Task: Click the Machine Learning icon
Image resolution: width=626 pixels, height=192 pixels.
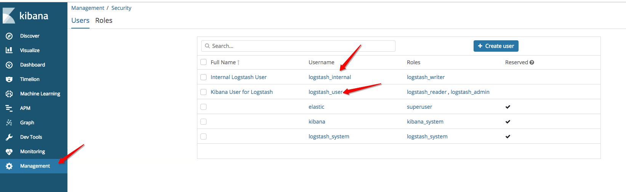Action: [9, 94]
